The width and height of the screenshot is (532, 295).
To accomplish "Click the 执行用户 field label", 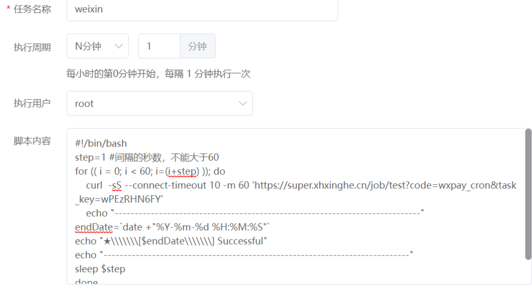I will pyautogui.click(x=32, y=103).
